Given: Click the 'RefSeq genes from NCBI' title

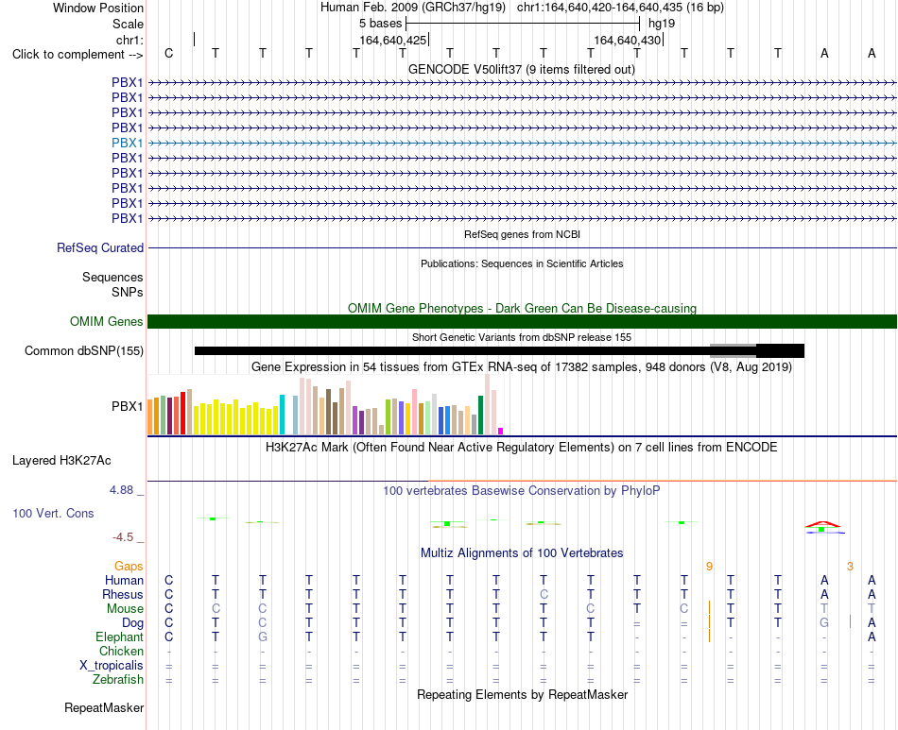Looking at the screenshot, I should coord(522,234).
